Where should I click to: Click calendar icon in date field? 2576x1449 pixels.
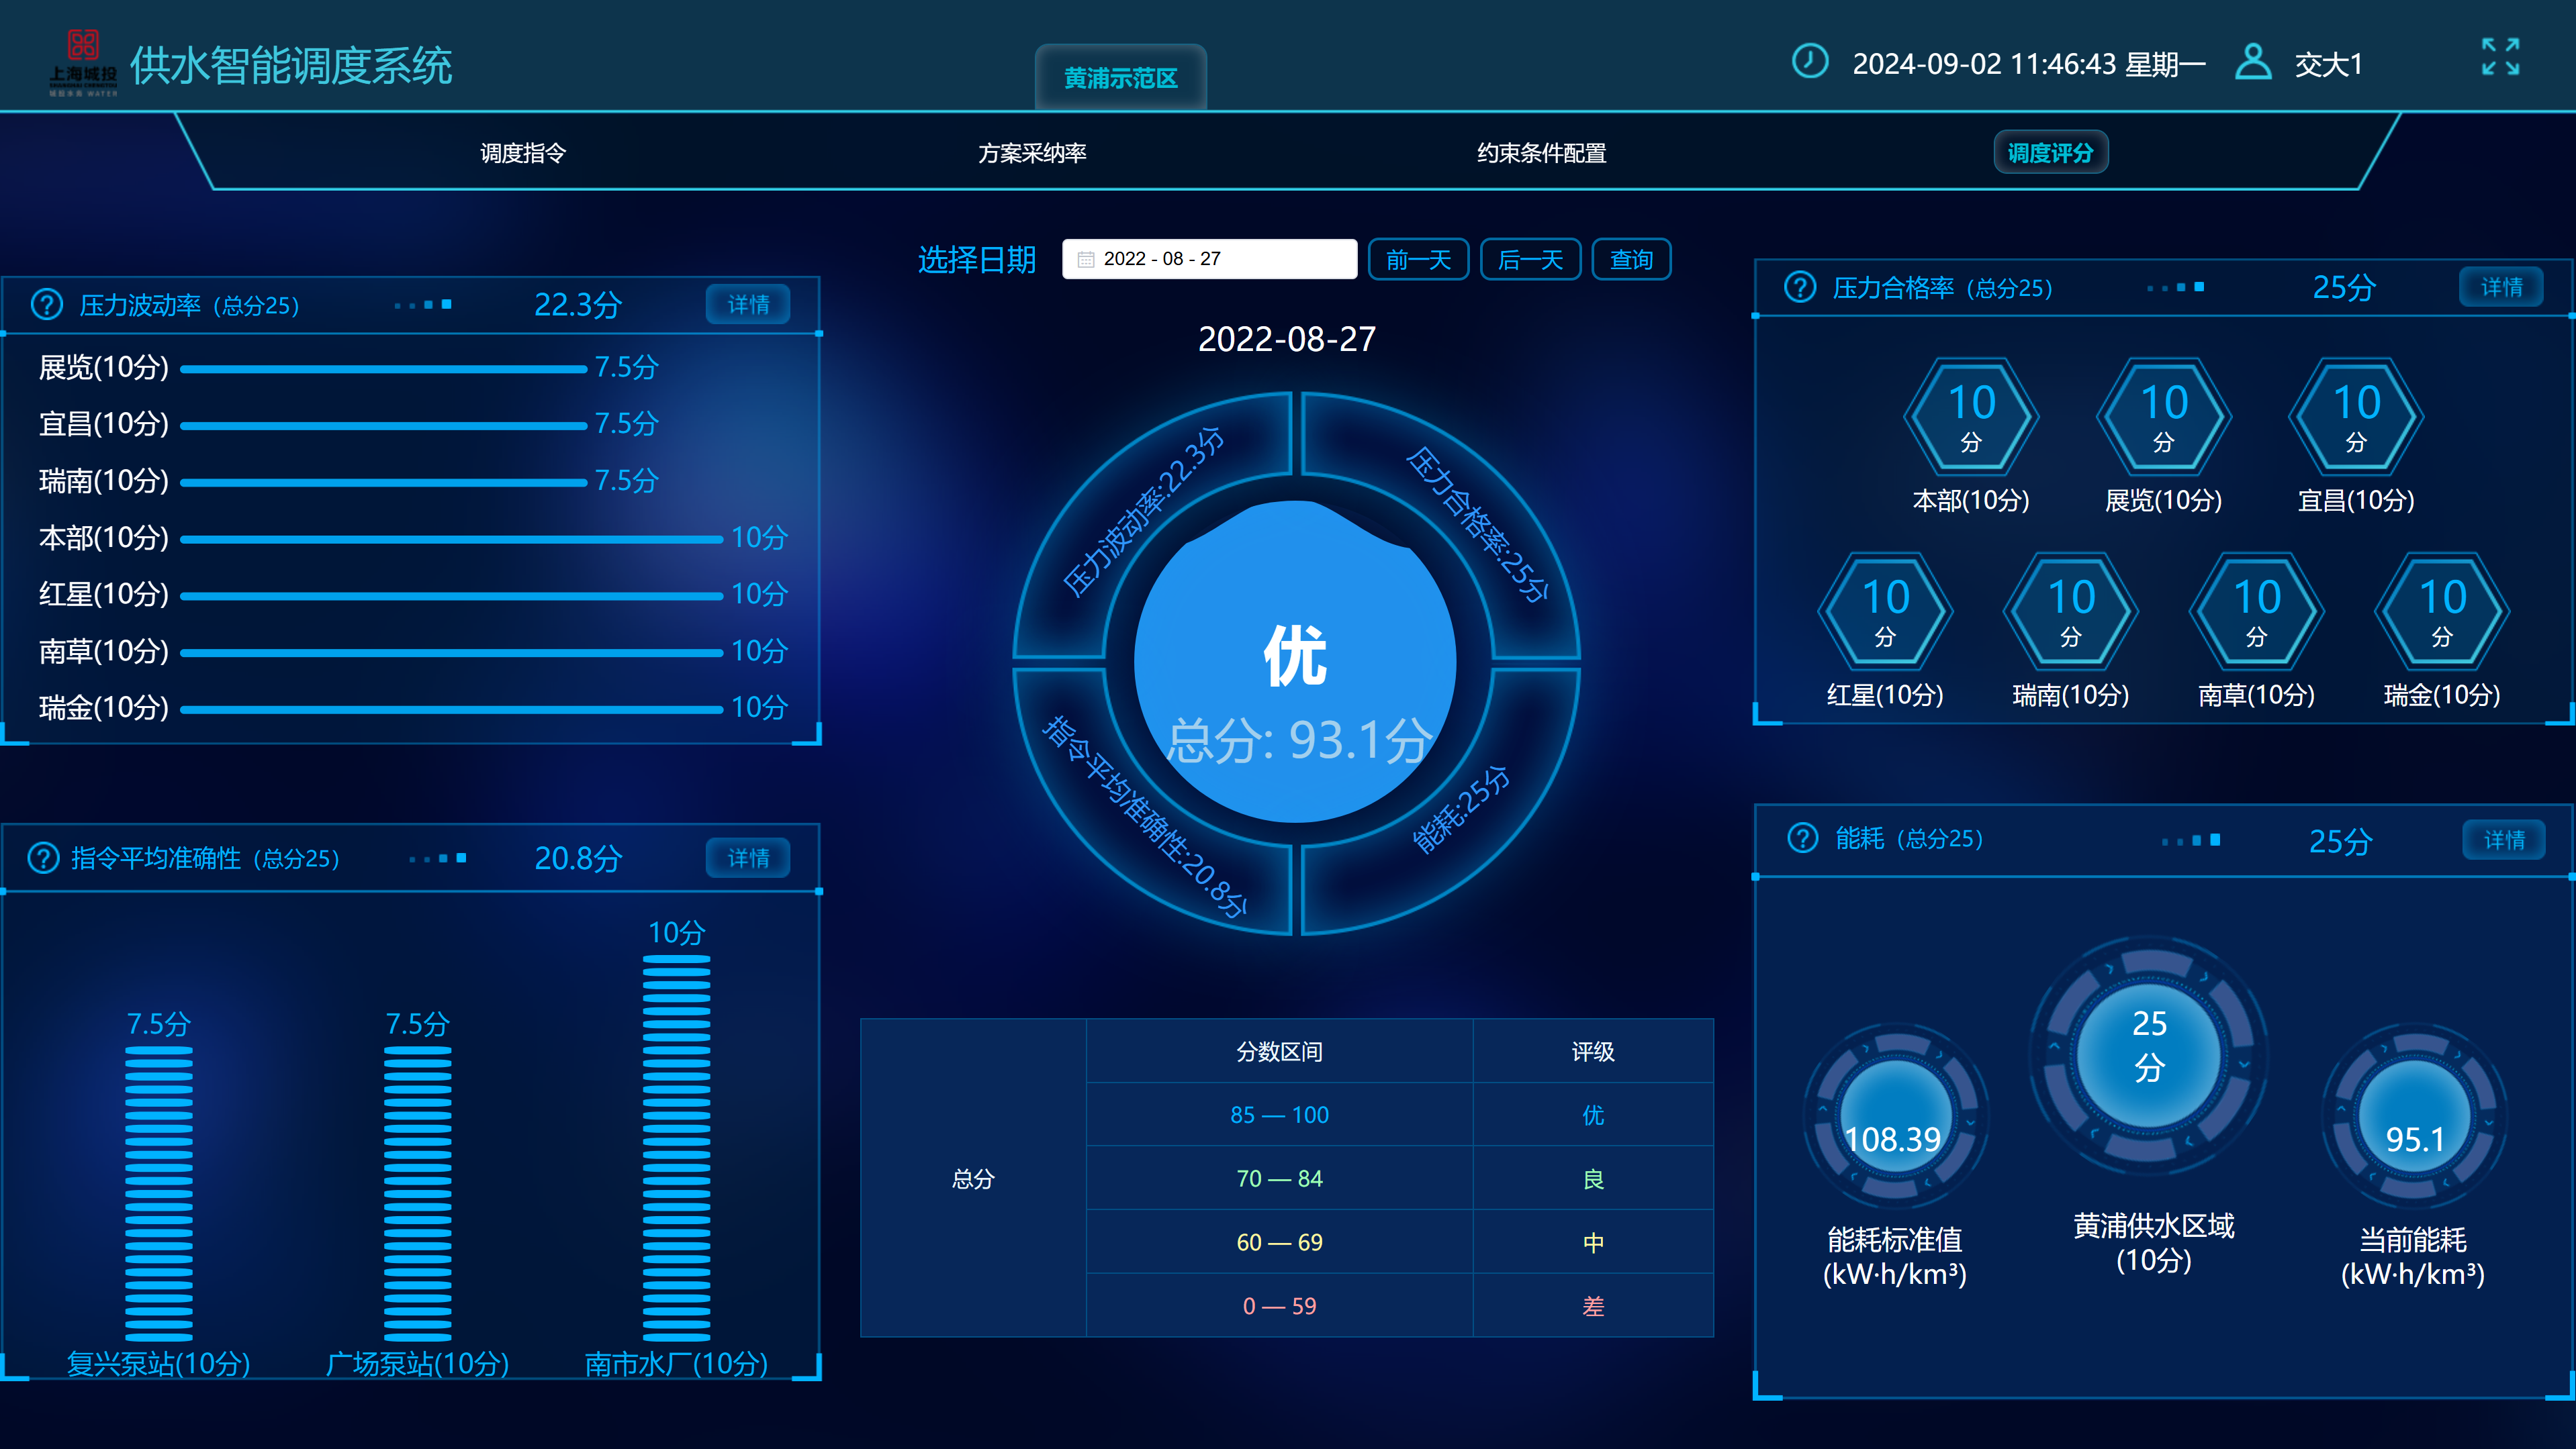(1085, 260)
